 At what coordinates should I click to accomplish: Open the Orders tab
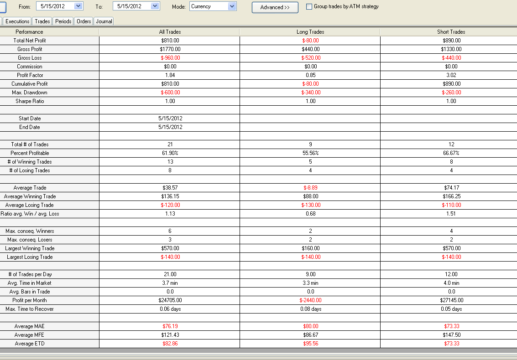(x=84, y=21)
